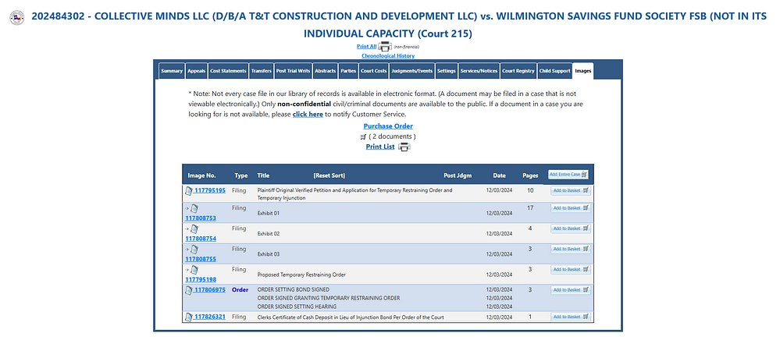Click the county seal icon by case title
780x340 pixels.
[17, 17]
